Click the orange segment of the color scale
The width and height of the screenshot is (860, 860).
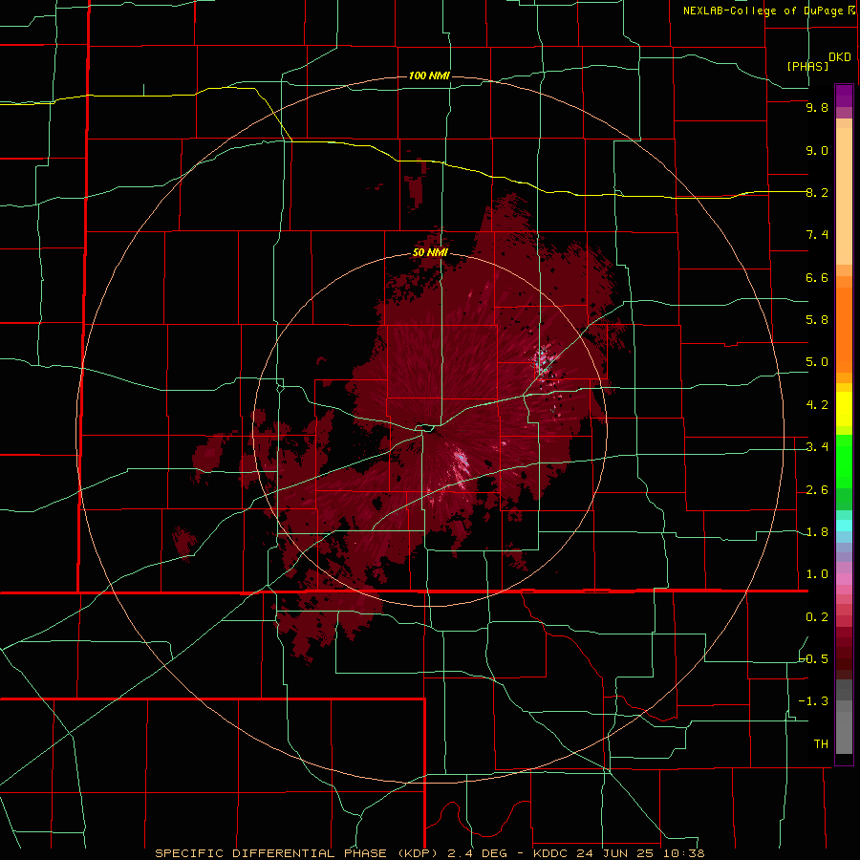click(844, 331)
